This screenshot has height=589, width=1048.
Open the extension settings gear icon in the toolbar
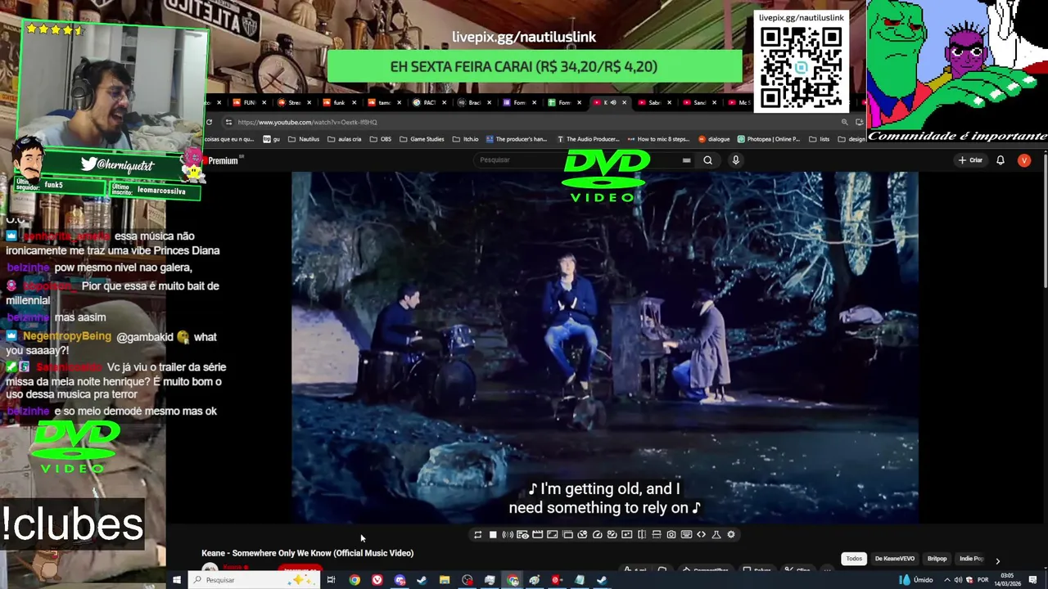(731, 534)
